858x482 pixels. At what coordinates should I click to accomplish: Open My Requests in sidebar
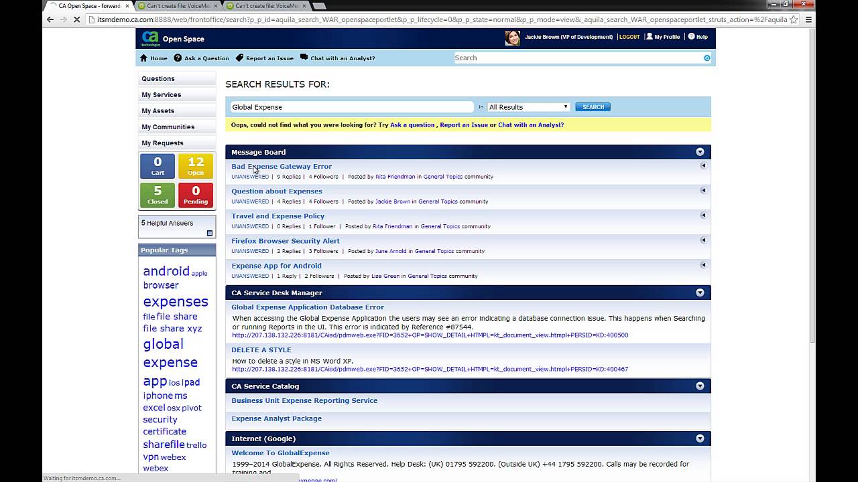(177, 143)
